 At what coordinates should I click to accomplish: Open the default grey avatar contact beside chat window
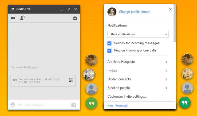pyautogui.click(x=91, y=89)
